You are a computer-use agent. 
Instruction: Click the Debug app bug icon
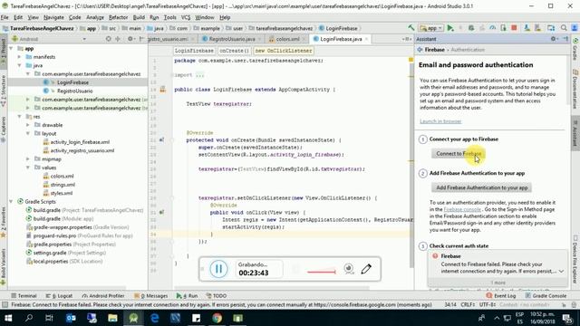coord(471,28)
